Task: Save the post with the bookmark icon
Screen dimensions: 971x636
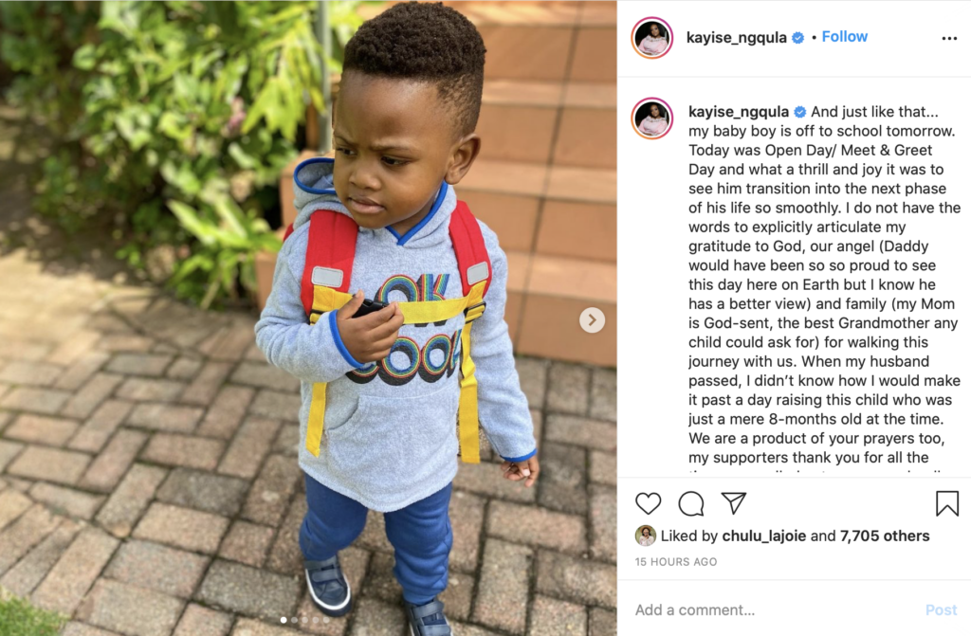Action: tap(947, 503)
